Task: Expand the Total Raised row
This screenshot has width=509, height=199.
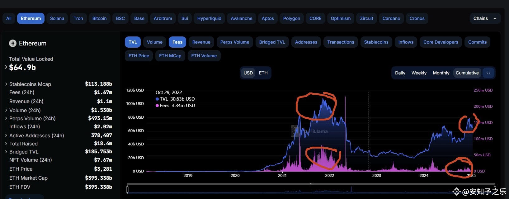Action: [6, 144]
